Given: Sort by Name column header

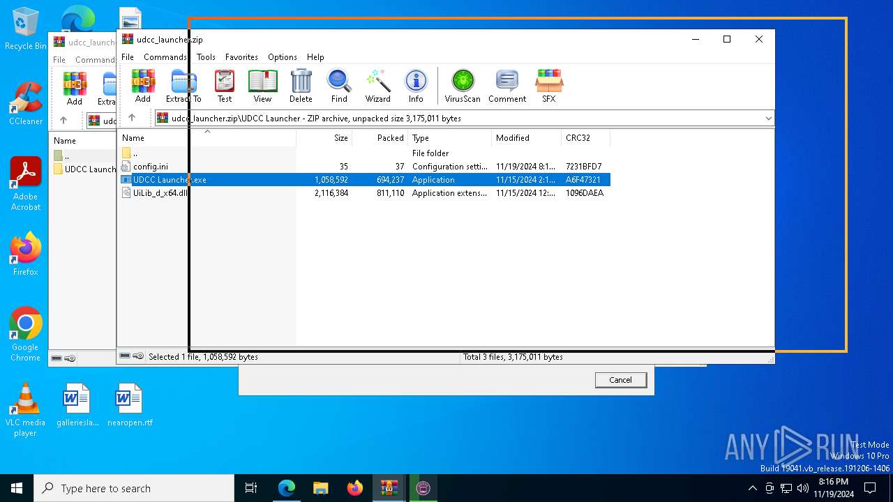Looking at the screenshot, I should [207, 138].
